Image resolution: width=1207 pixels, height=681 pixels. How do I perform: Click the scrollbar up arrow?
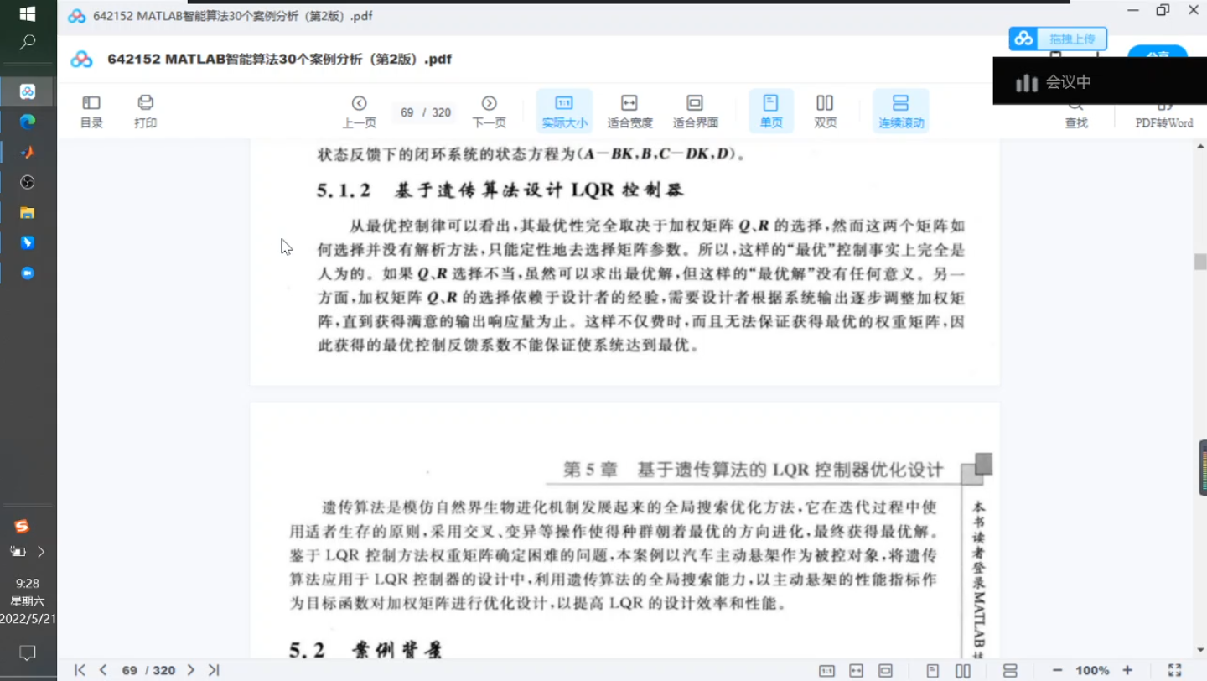pos(1200,146)
